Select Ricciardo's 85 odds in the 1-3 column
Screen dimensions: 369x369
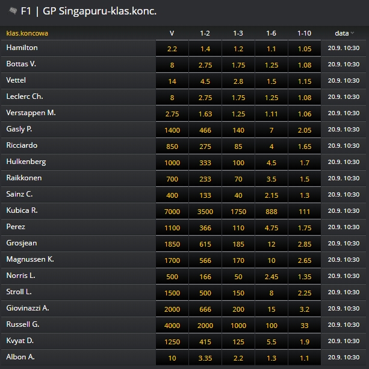[238, 146]
